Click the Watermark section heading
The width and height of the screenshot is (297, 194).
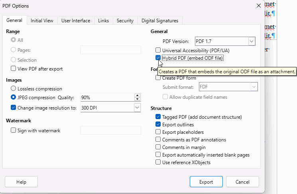[18, 121]
